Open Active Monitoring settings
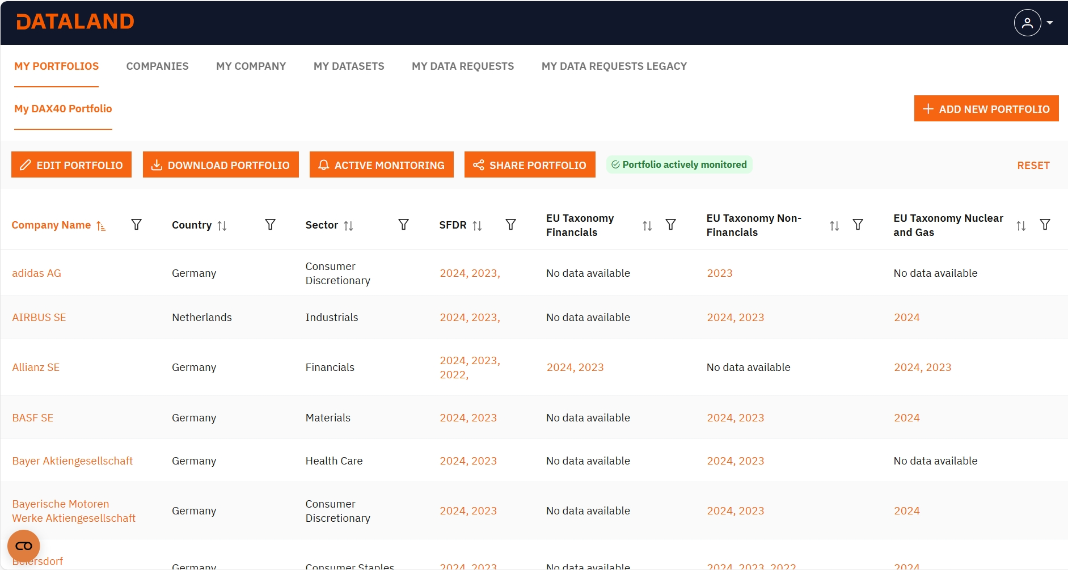Image resolution: width=1068 pixels, height=570 pixels. (382, 164)
